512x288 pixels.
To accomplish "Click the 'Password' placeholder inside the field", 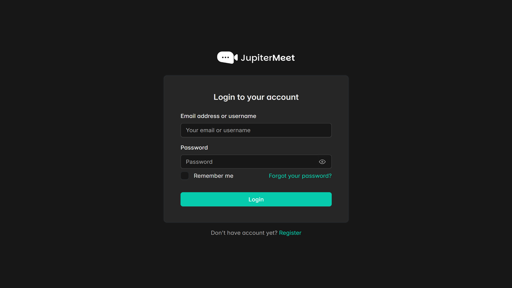I will pyautogui.click(x=199, y=162).
